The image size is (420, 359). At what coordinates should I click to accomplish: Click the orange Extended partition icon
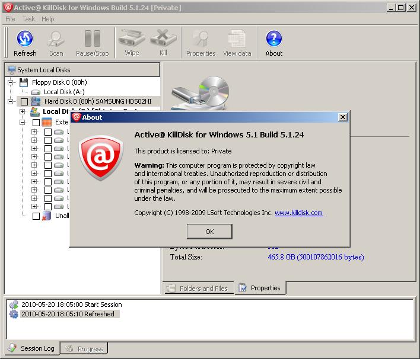[x=47, y=122]
